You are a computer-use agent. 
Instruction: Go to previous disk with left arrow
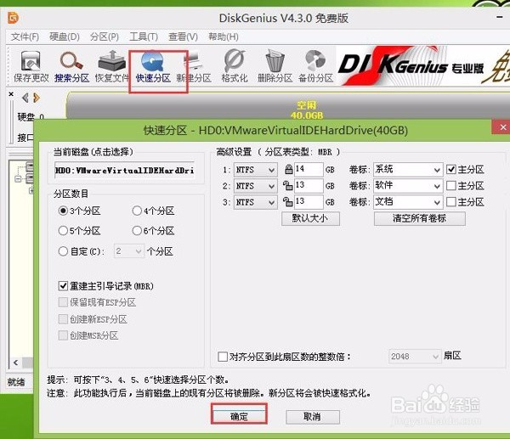tap(25, 98)
